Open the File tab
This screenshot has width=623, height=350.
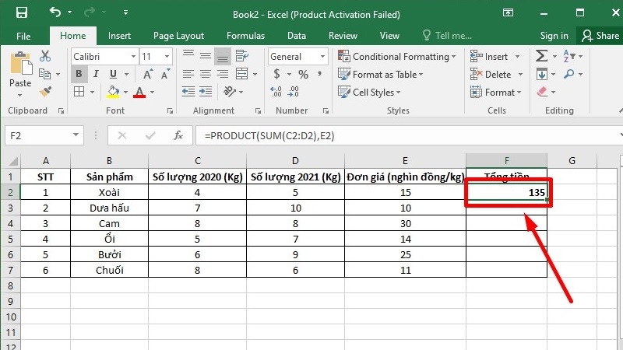23,36
